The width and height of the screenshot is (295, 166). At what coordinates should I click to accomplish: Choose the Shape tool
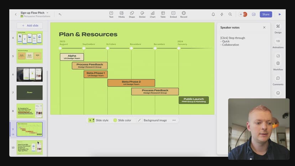(132, 14)
